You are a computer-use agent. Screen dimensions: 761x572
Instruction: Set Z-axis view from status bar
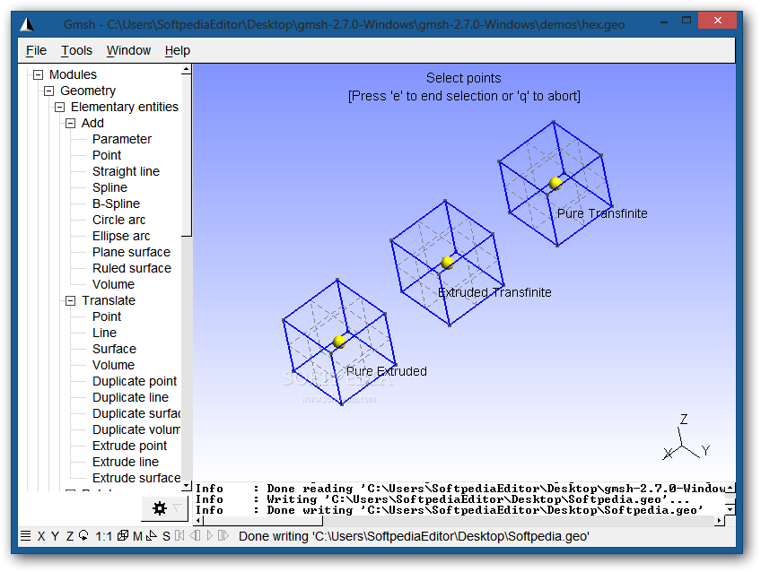[70, 536]
